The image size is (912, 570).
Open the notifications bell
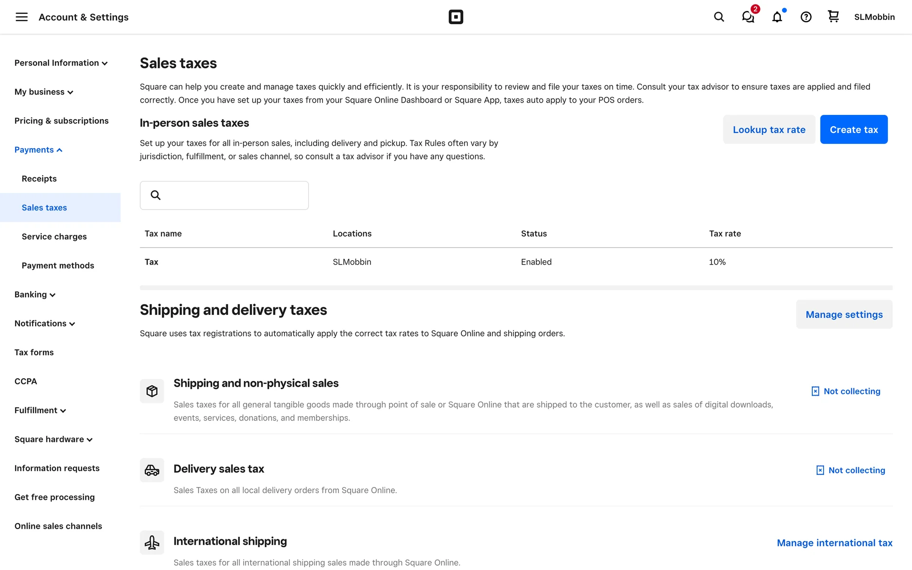777,17
